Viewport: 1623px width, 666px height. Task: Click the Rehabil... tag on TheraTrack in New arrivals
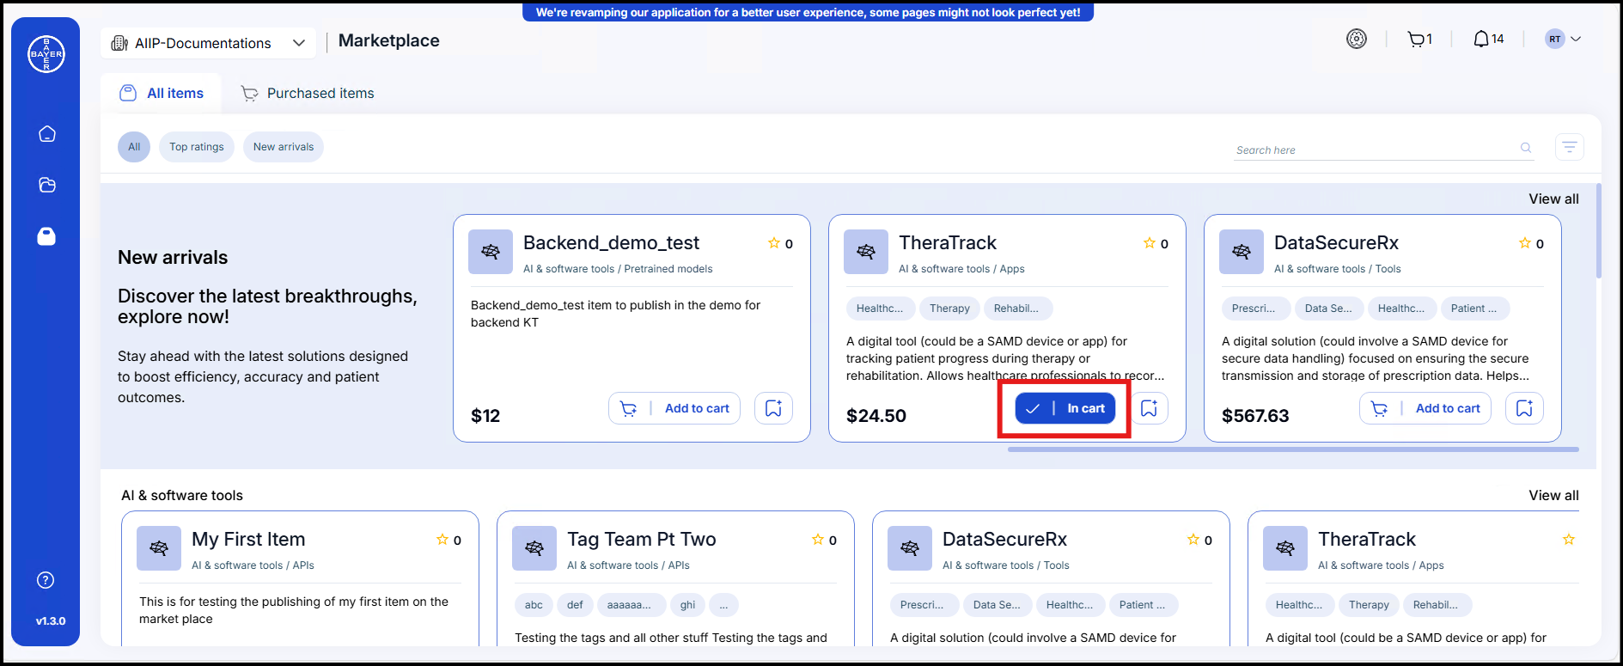[x=1016, y=309]
